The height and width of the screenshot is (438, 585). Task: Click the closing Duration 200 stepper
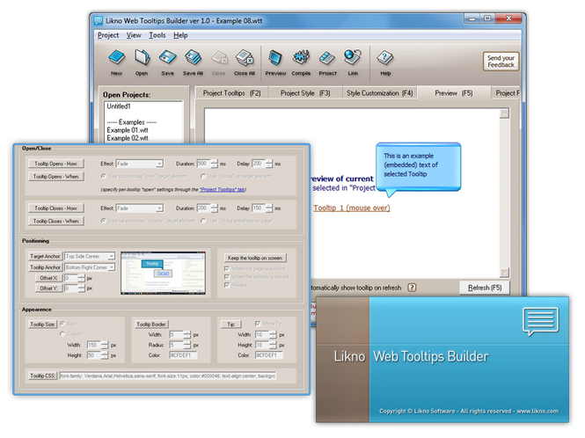[x=214, y=208]
